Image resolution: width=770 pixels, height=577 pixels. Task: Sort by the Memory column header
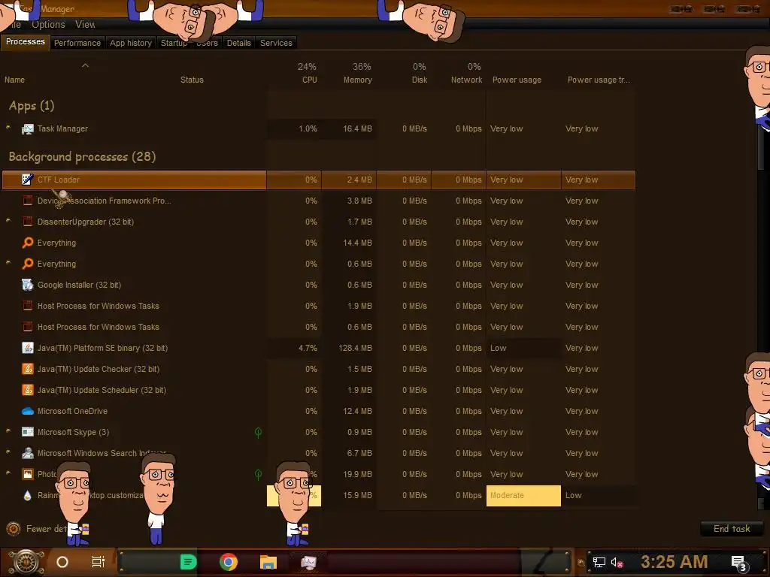click(357, 80)
